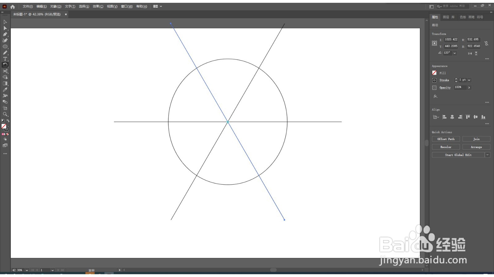This screenshot has height=277, width=494.
Task: Select the Eyedropper tool
Action: [5, 90]
